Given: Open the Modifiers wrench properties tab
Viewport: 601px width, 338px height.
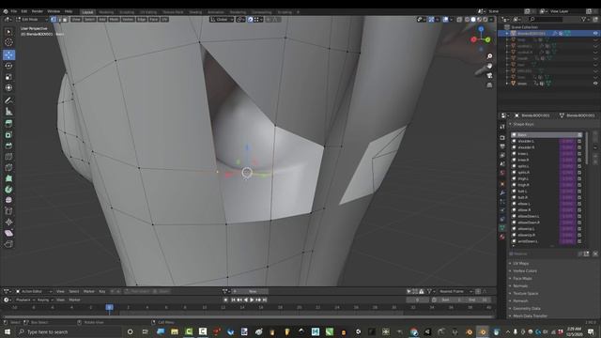Looking at the screenshot, I should [502, 192].
